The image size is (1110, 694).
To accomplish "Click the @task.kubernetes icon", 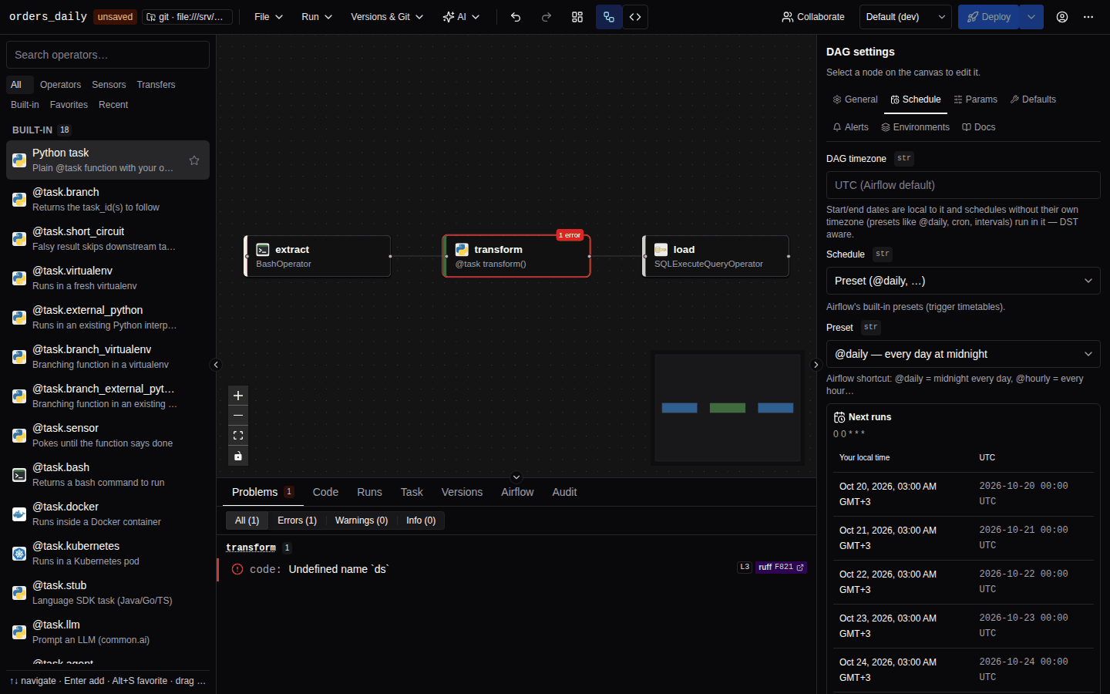I will click(x=19, y=554).
